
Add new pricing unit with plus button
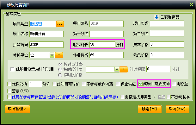59,55
